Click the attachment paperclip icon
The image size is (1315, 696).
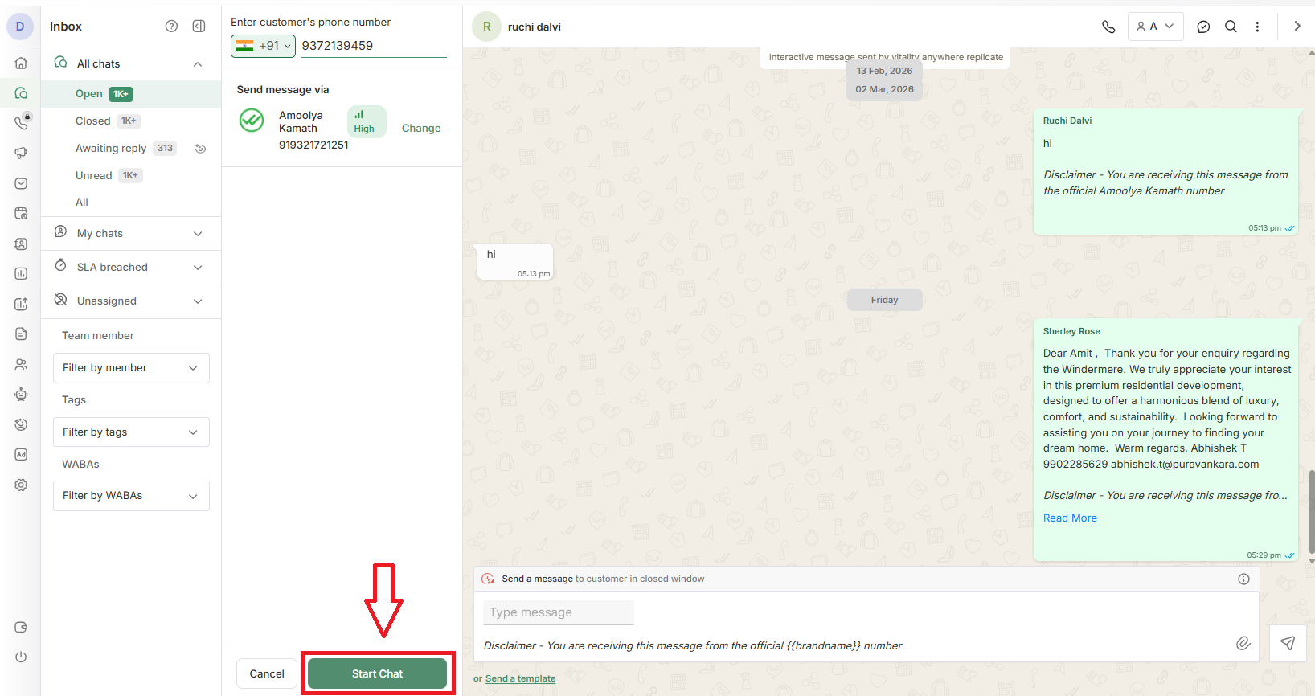click(x=1243, y=643)
